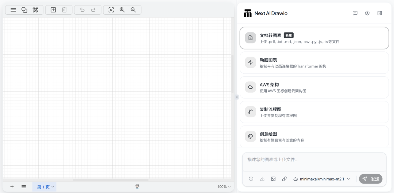The image size is (394, 193).
Task: Click the insert plus-square toolbar icon
Action: click(x=53, y=10)
